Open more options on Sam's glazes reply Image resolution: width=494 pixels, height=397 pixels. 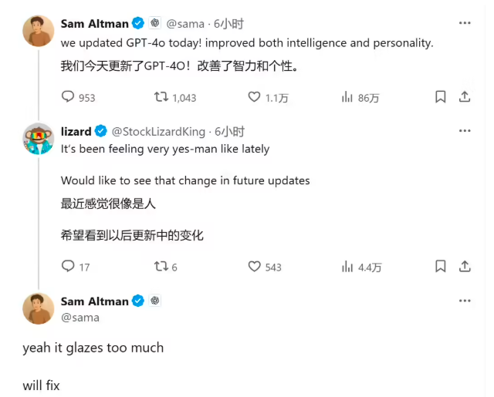point(465,301)
